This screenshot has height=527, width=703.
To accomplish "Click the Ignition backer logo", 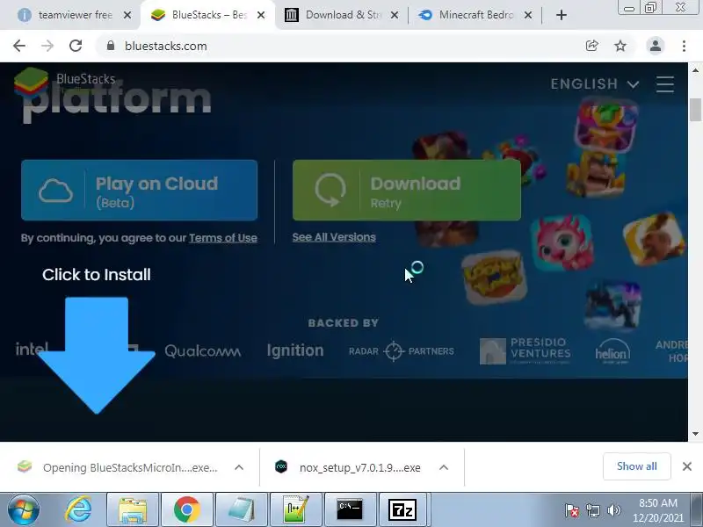I will coord(295,350).
